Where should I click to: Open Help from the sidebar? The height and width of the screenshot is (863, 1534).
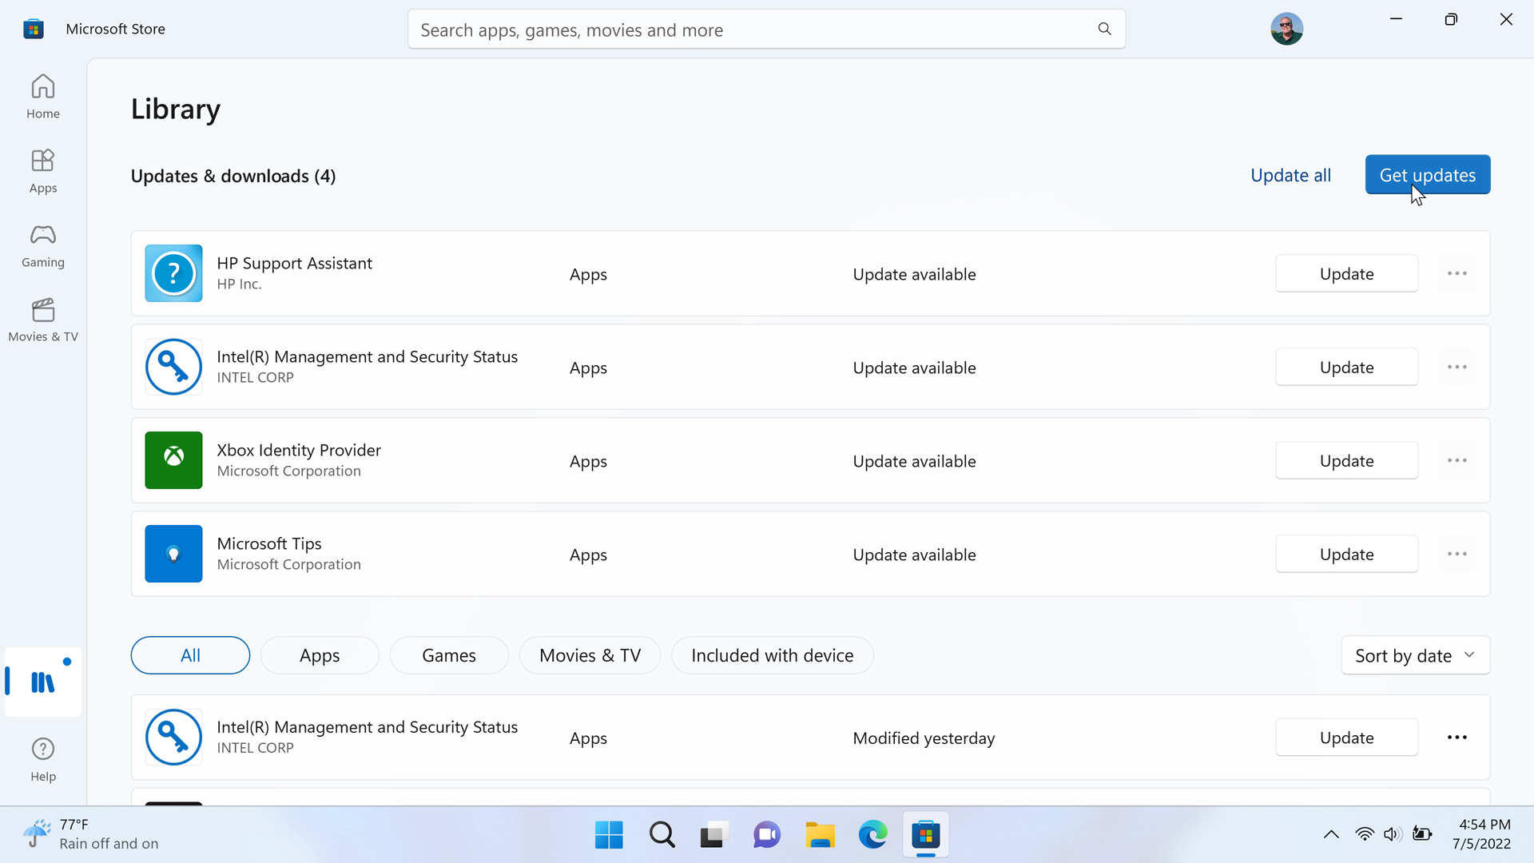pyautogui.click(x=43, y=759)
